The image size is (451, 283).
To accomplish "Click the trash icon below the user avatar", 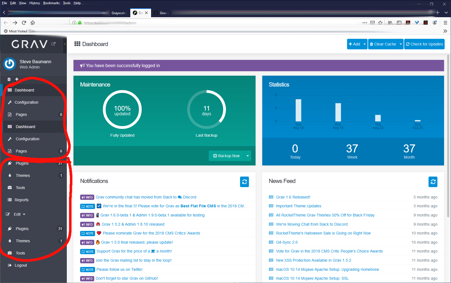I will pos(9,79).
